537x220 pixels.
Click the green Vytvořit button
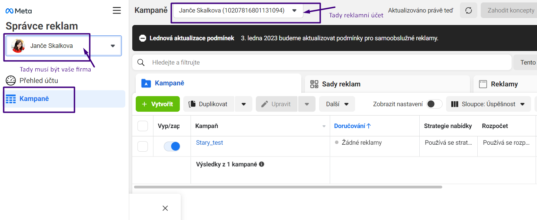tap(158, 104)
